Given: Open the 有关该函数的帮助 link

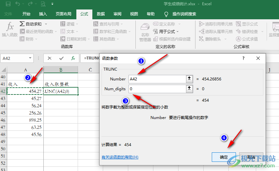Looking at the screenshot, I should click(x=120, y=157).
